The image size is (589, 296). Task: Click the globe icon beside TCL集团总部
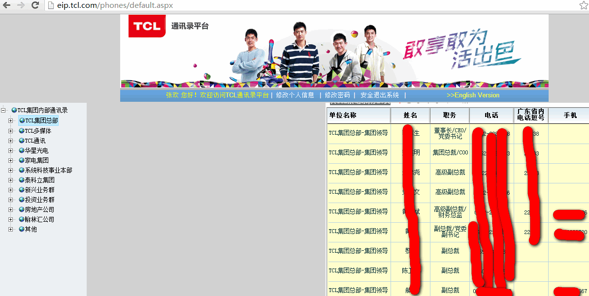click(x=22, y=120)
